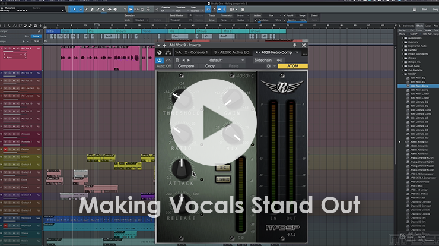The image size is (439, 246).
Task: Open the insert routing view icon
Action: coord(168,52)
